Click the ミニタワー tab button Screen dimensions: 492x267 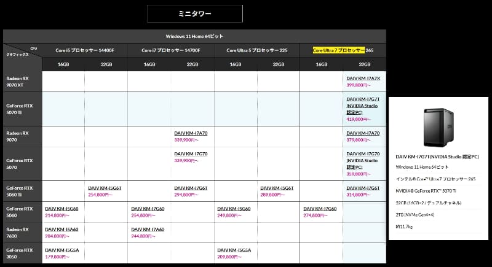[x=195, y=14]
